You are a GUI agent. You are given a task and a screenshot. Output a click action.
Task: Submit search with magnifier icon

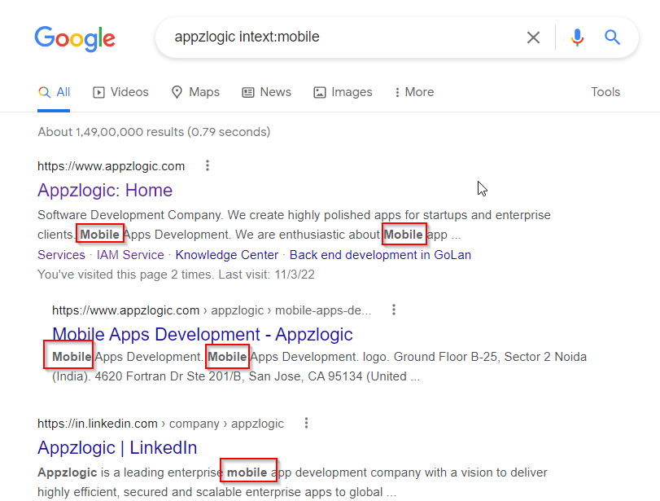(x=612, y=37)
